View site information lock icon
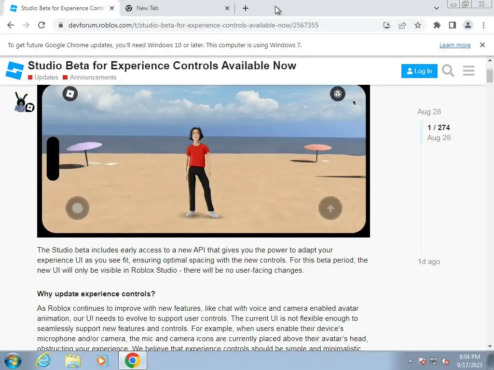 [x=61, y=25]
